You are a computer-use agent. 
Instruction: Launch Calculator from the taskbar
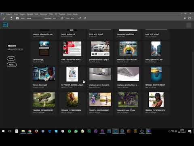pos(17,131)
